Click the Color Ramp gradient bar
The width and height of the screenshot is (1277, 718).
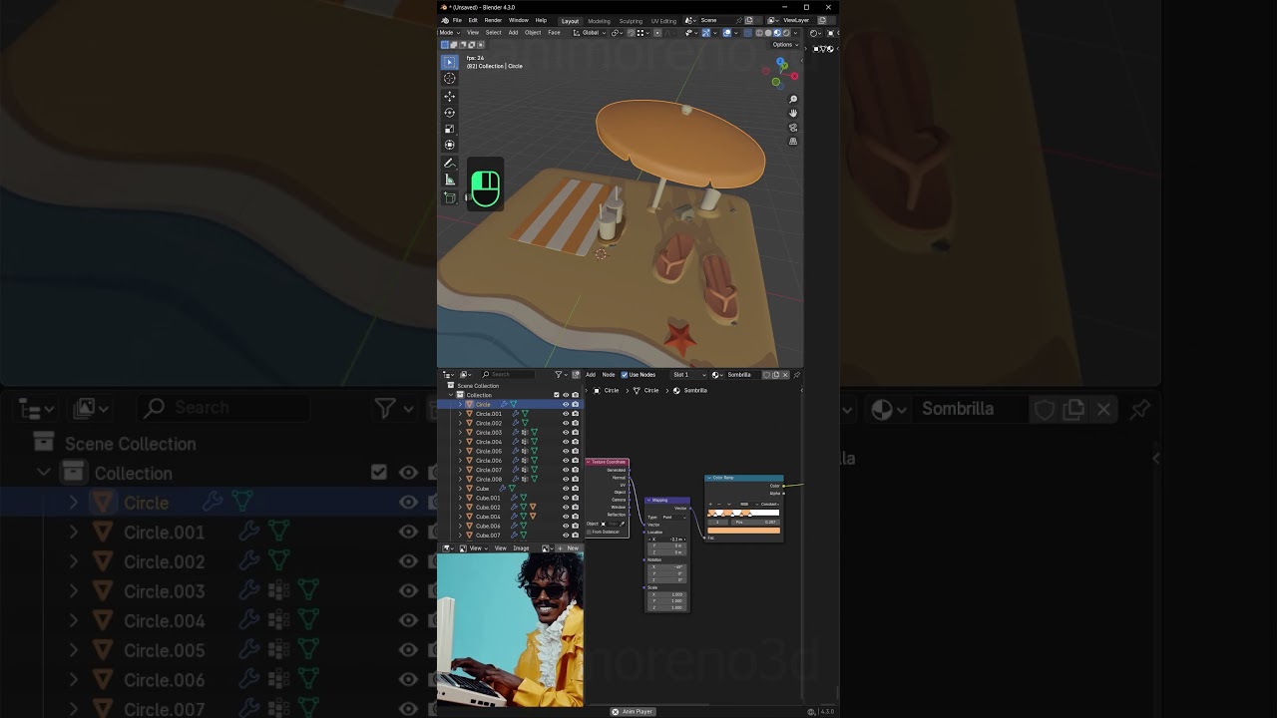[743, 513]
